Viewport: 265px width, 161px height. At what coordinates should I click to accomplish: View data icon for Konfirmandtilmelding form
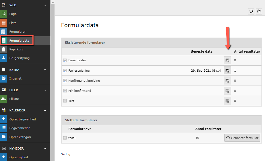click(227, 81)
